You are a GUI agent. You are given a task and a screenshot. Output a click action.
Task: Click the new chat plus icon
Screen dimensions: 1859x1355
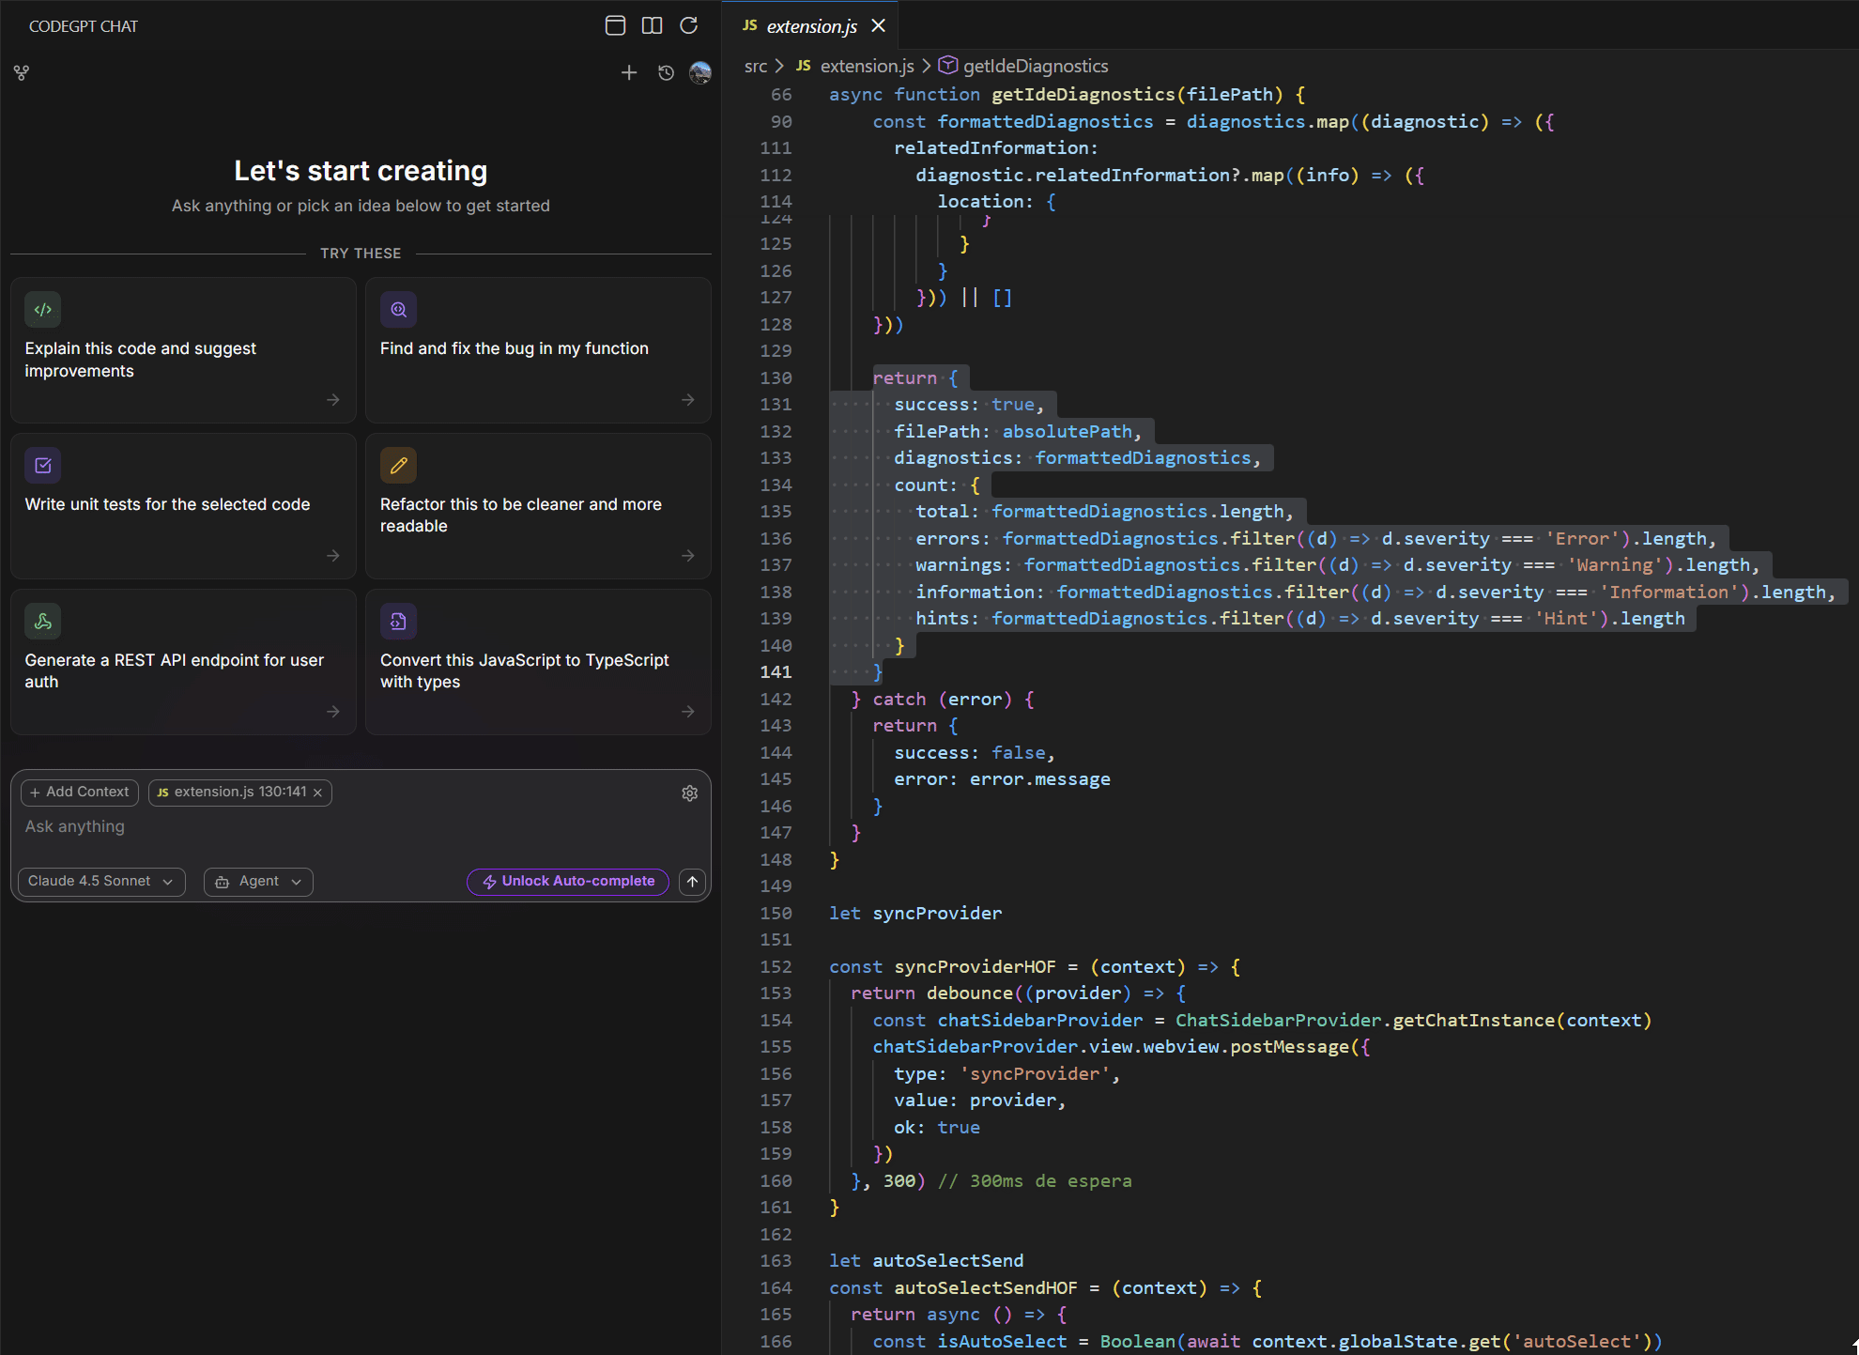tap(629, 73)
